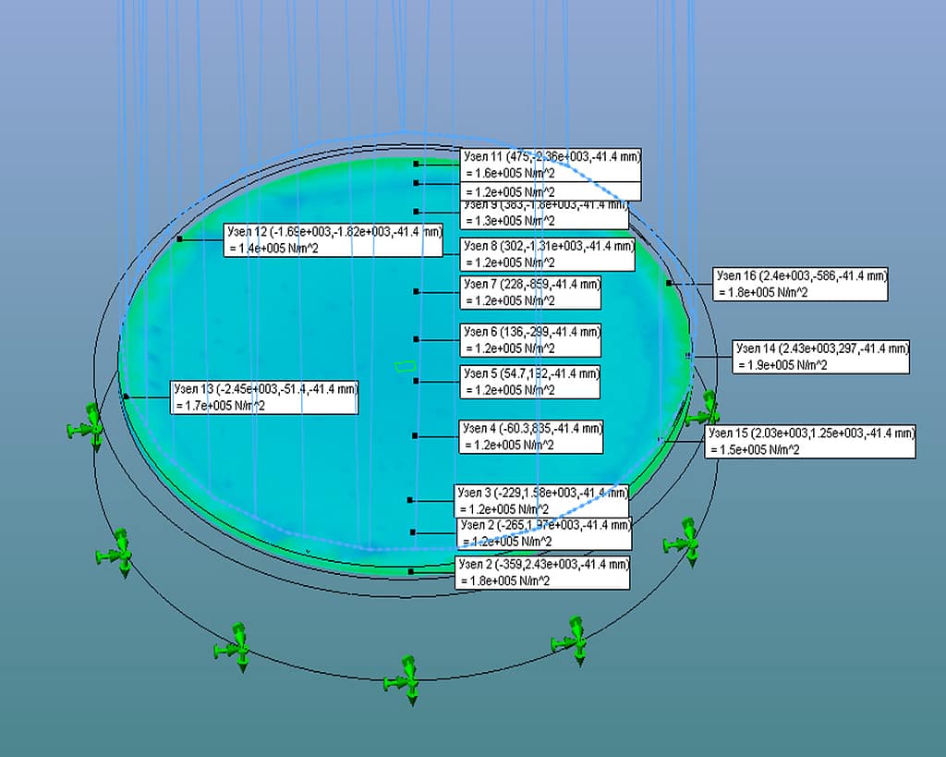Select the probe node marker for Узел 13

[126, 397]
